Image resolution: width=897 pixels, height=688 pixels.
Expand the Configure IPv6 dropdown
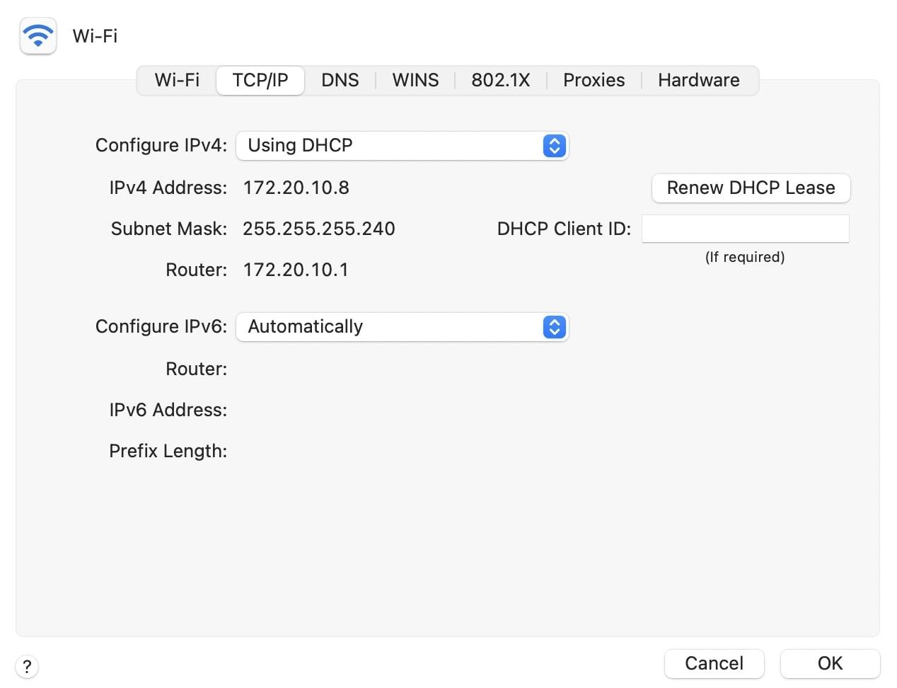[x=402, y=327]
